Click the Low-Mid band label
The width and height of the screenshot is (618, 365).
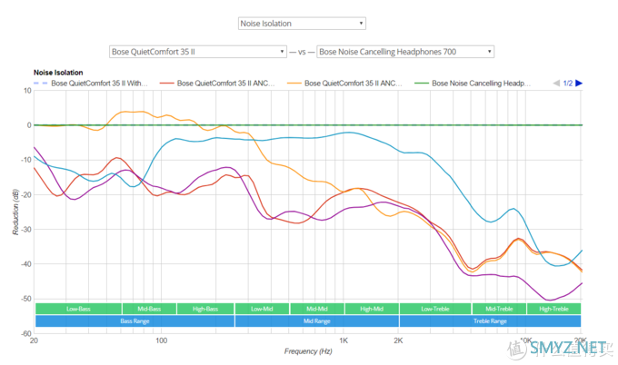tap(262, 309)
